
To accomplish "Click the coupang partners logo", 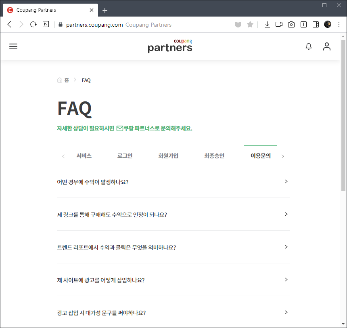I will tap(170, 46).
